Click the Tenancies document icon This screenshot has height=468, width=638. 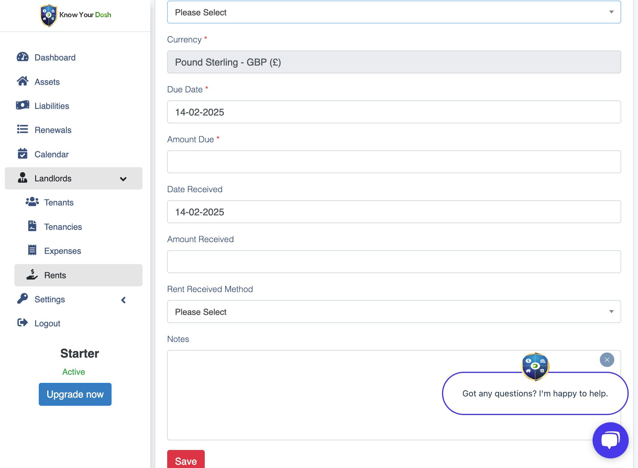coord(32,226)
